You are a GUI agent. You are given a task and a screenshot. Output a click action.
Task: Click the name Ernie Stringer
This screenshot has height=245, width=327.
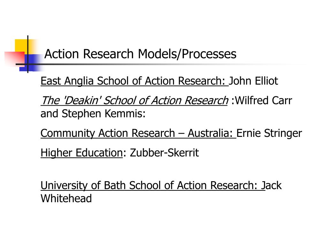point(269,133)
